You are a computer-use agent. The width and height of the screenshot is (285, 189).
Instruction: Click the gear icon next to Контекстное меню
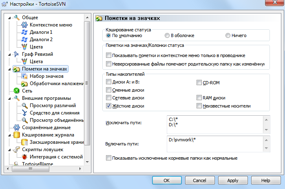tap(24, 25)
